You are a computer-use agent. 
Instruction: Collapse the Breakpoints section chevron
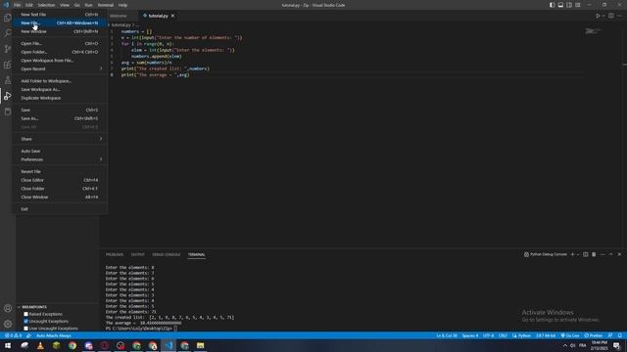click(19, 307)
